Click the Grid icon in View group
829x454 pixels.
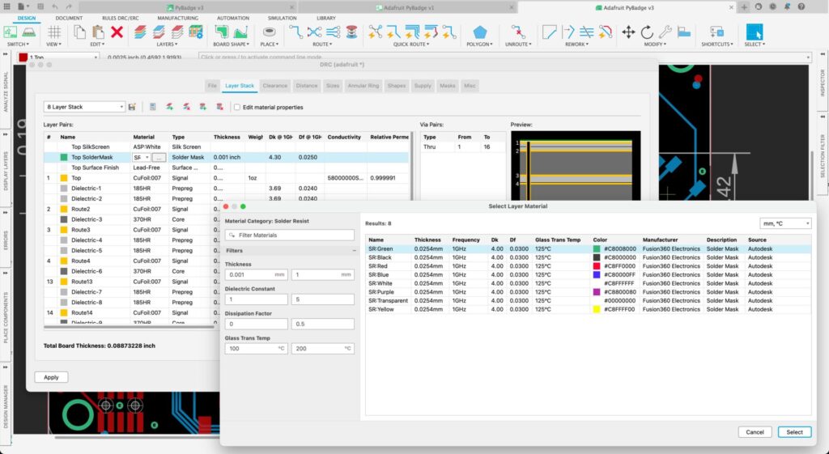54,32
